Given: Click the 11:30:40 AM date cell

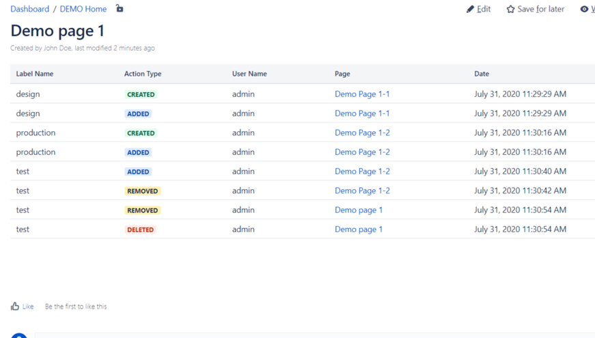Looking at the screenshot, I should coord(520,171).
